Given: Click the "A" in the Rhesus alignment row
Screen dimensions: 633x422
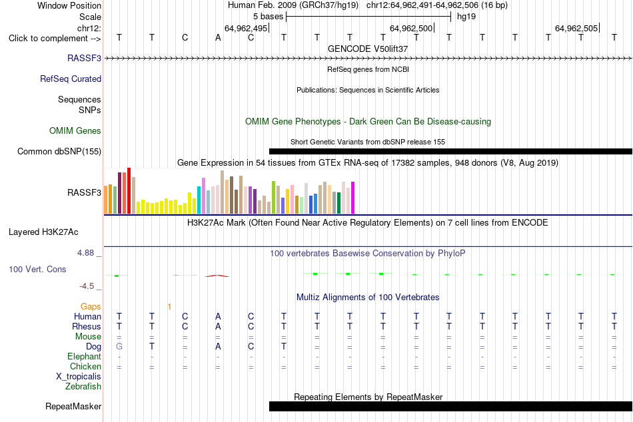Looking at the screenshot, I should click(218, 326).
